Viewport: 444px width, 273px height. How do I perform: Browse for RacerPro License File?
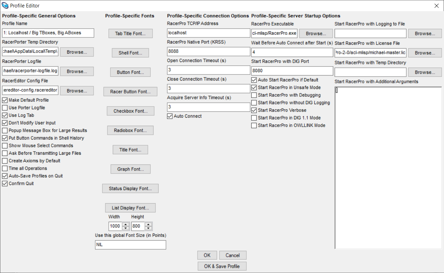[x=425, y=53]
